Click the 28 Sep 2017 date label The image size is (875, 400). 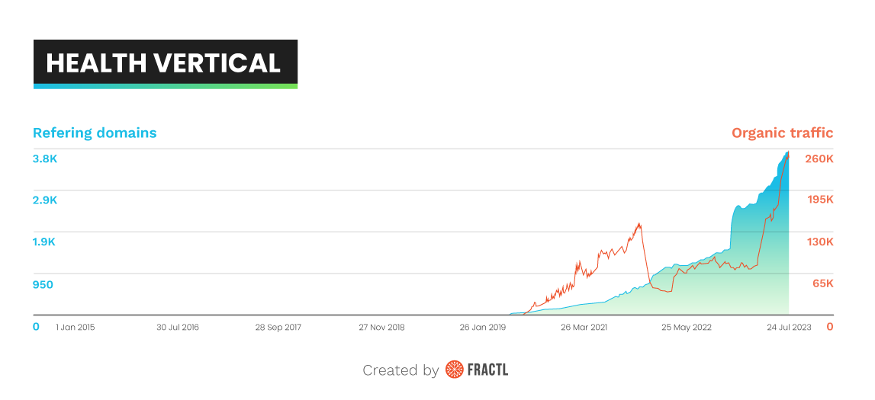click(x=279, y=327)
